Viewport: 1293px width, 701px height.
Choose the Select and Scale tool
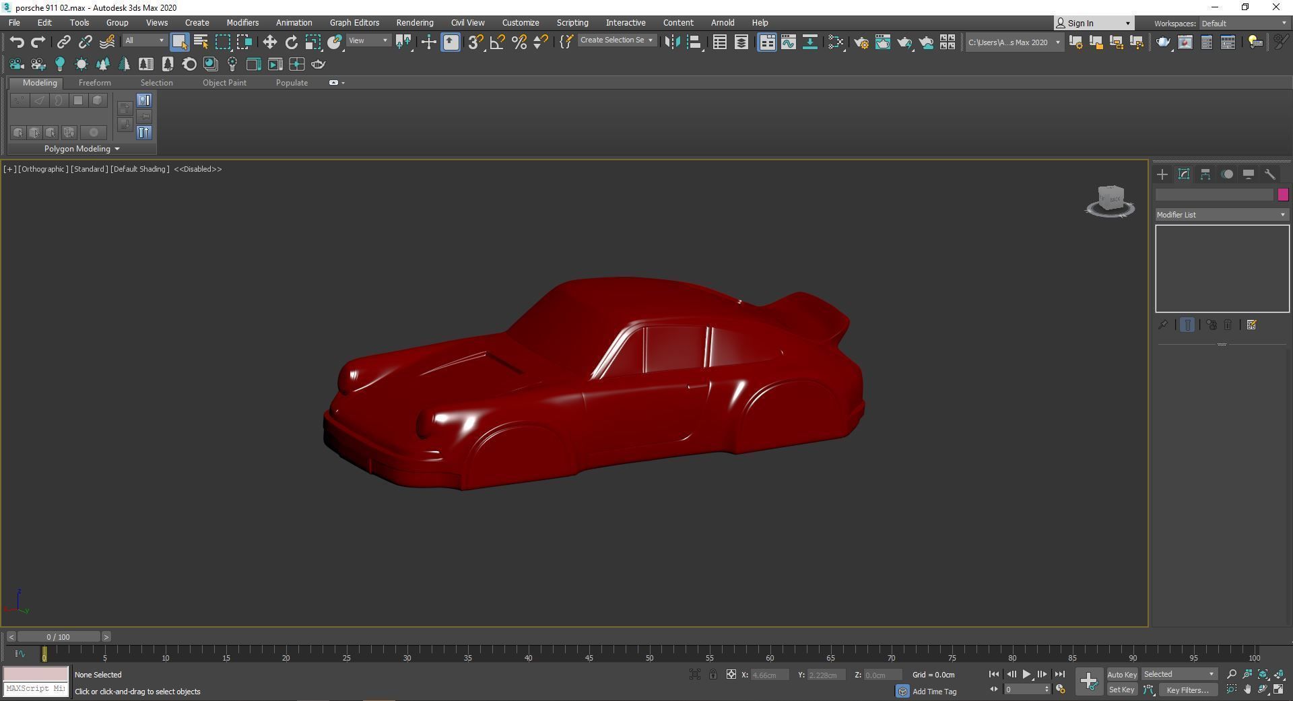pos(313,42)
